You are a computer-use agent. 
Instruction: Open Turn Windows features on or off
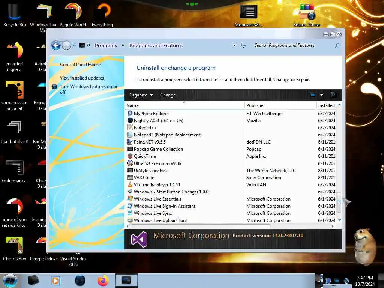(88, 89)
